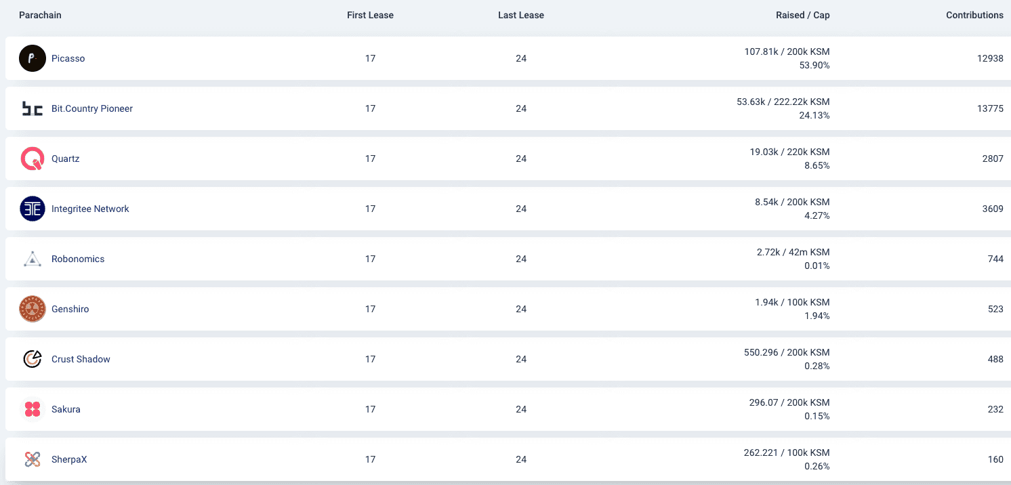The height and width of the screenshot is (485, 1011).
Task: Sort by the Contributions column header
Action: click(x=974, y=15)
